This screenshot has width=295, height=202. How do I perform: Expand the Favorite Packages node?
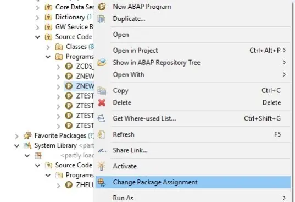tap(16, 136)
